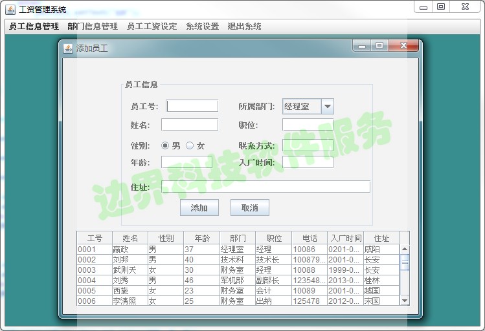Click the Java icon in 添加员工 dialog title
The width and height of the screenshot is (485, 331).
(x=68, y=48)
